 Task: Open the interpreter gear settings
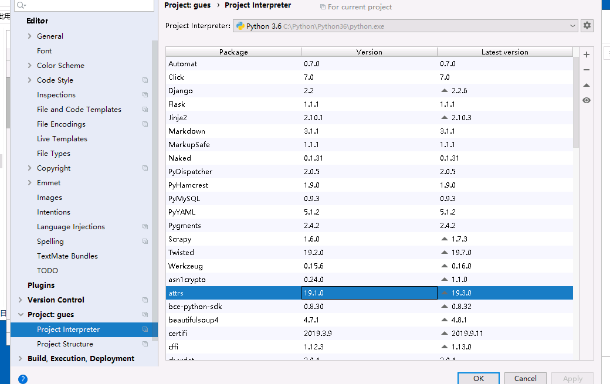(x=587, y=26)
